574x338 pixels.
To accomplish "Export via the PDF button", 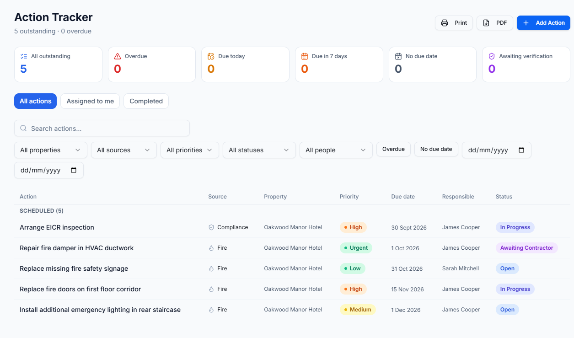I will click(495, 23).
